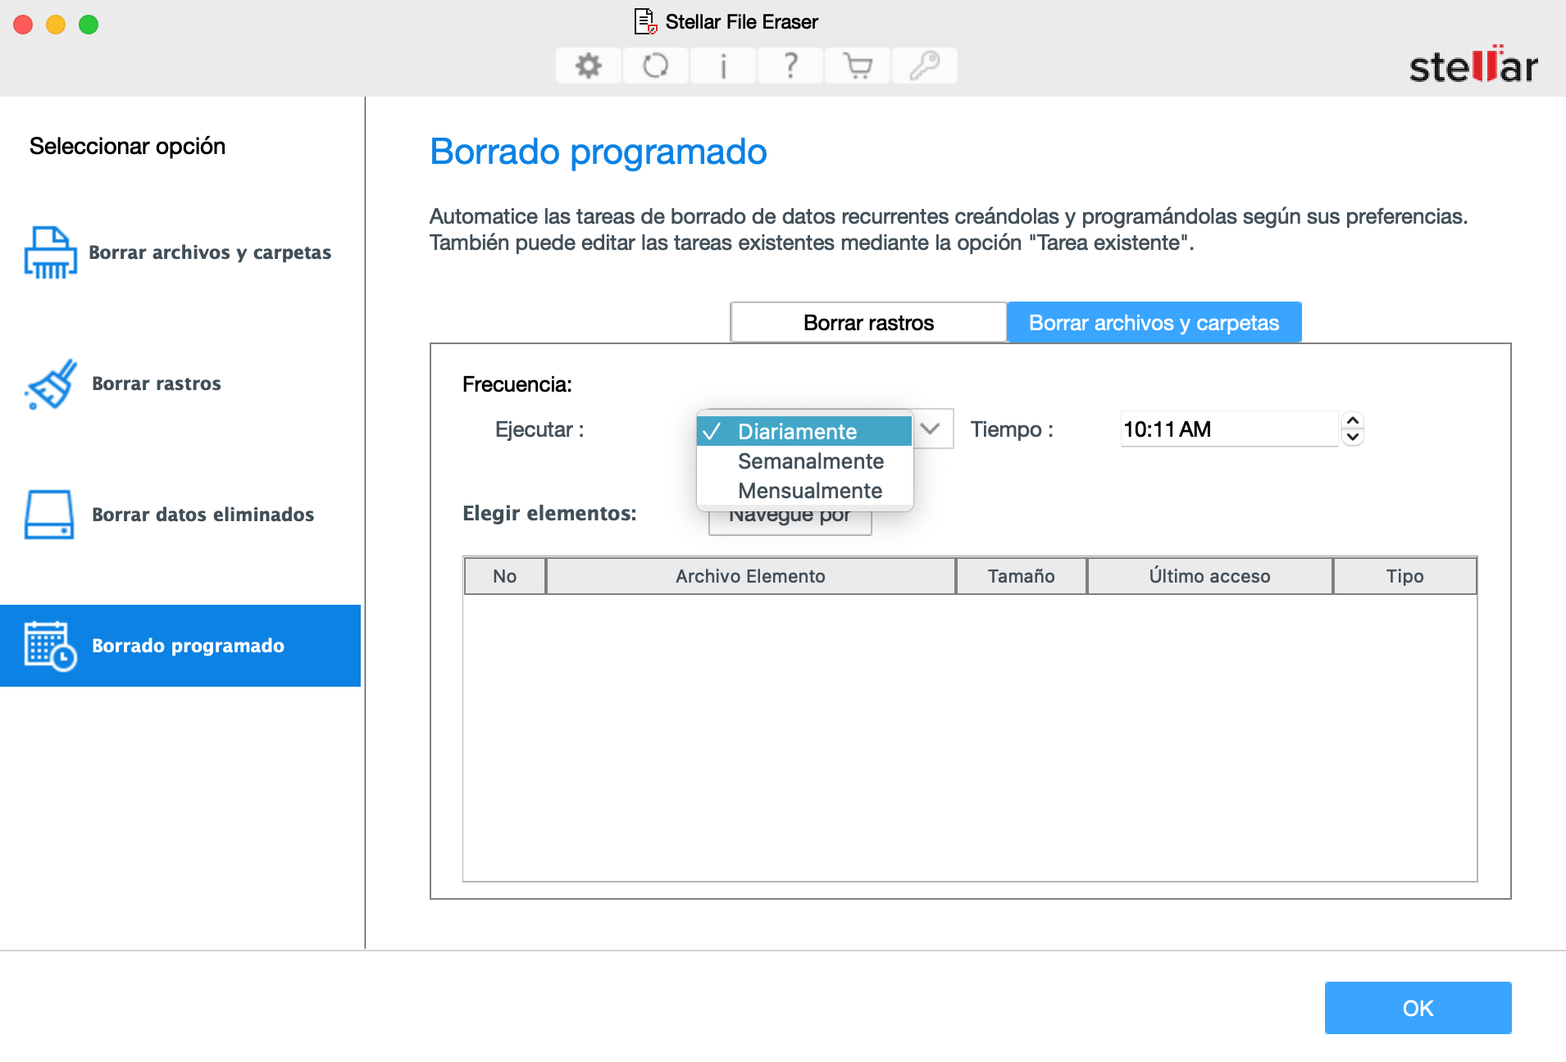Click the No column header
Viewport: 1566px width, 1062px height.
(x=504, y=576)
